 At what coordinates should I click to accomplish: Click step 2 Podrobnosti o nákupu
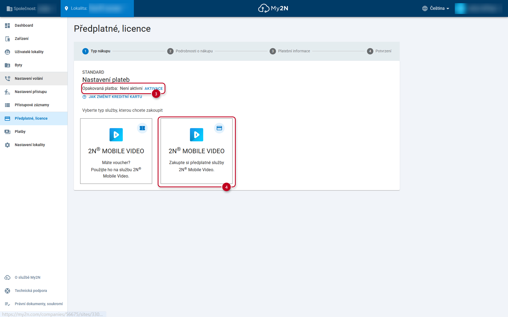click(x=190, y=51)
